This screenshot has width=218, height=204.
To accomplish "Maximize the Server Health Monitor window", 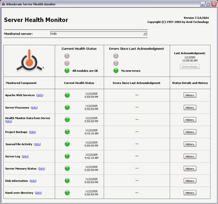I will pos(208,4).
